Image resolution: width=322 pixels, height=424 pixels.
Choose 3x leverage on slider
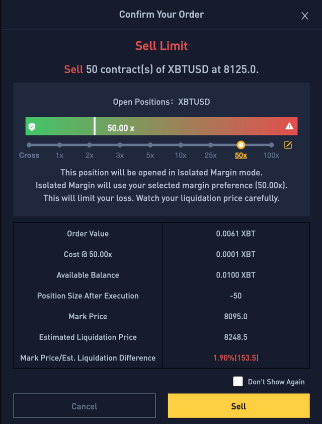click(x=120, y=145)
